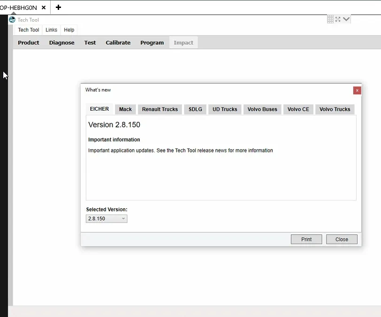
Task: View the Volvo Buses tab
Action: coord(262,109)
